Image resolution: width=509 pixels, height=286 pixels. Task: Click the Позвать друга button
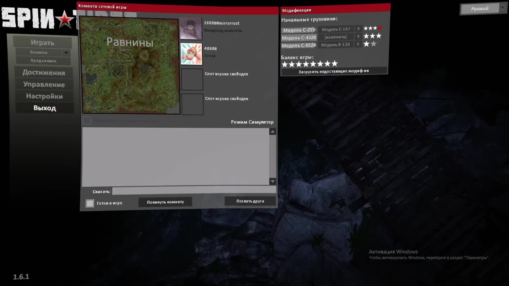click(250, 201)
